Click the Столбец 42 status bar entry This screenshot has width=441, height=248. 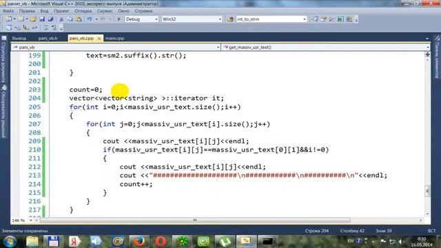click(352, 231)
